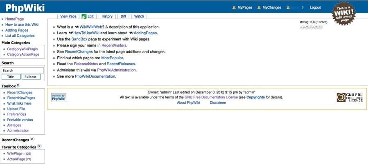Image resolution: width=368 pixels, height=165 pixels.
Task: Expand the RecentChanges sidebar section
Action: pyautogui.click(x=32, y=140)
